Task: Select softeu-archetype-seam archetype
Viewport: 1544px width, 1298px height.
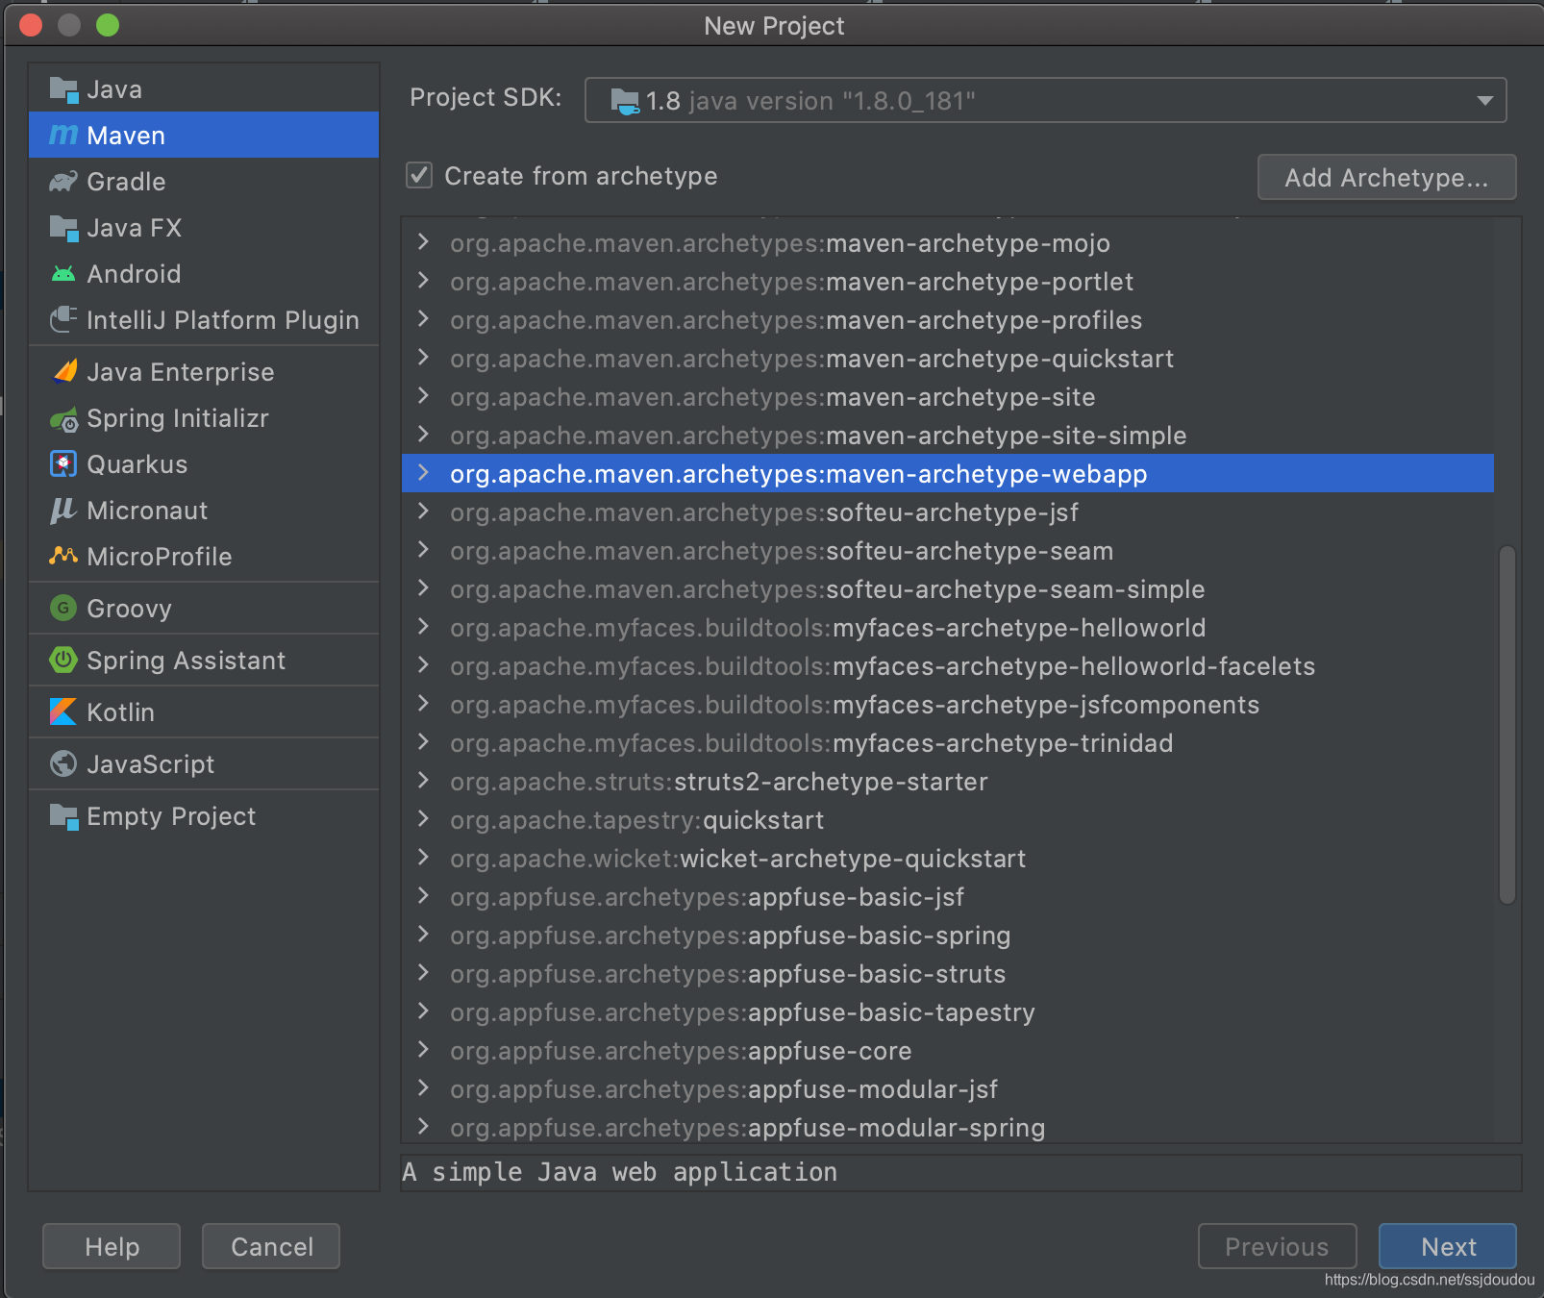Action: click(948, 551)
